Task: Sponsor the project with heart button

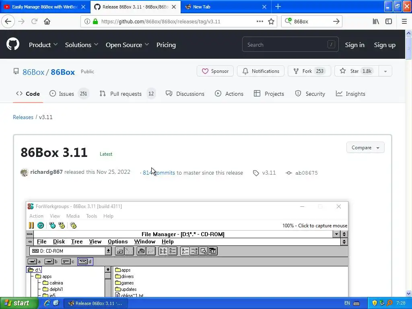Action: tap(215, 71)
